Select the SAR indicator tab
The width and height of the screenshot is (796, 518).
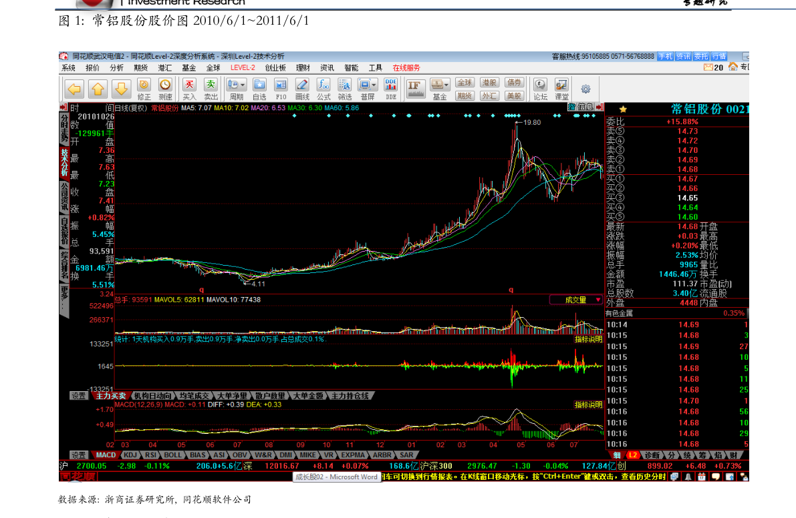406,455
